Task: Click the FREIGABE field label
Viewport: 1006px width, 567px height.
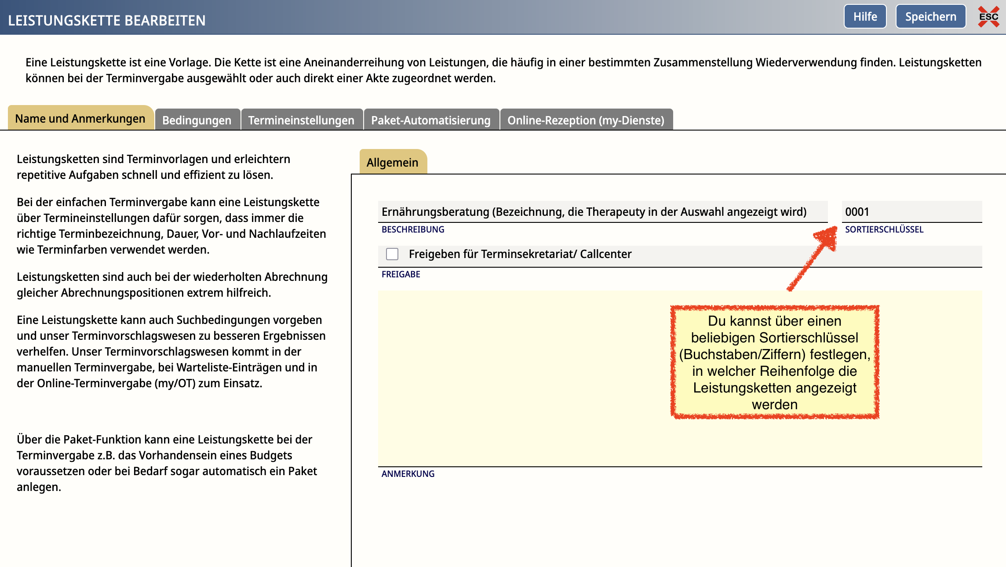Action: (401, 274)
